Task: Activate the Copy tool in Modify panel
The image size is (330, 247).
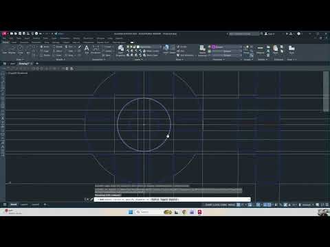Action: coord(45,51)
